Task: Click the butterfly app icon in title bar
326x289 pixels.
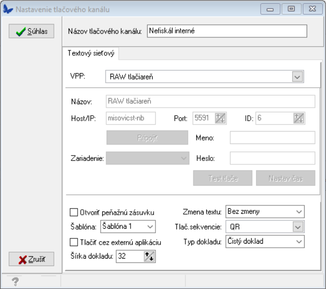Action: click(x=8, y=9)
